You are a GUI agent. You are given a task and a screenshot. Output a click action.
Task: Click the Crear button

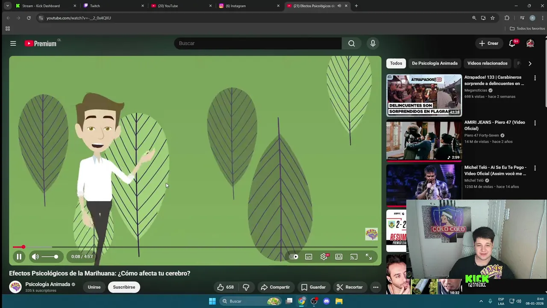point(488,43)
